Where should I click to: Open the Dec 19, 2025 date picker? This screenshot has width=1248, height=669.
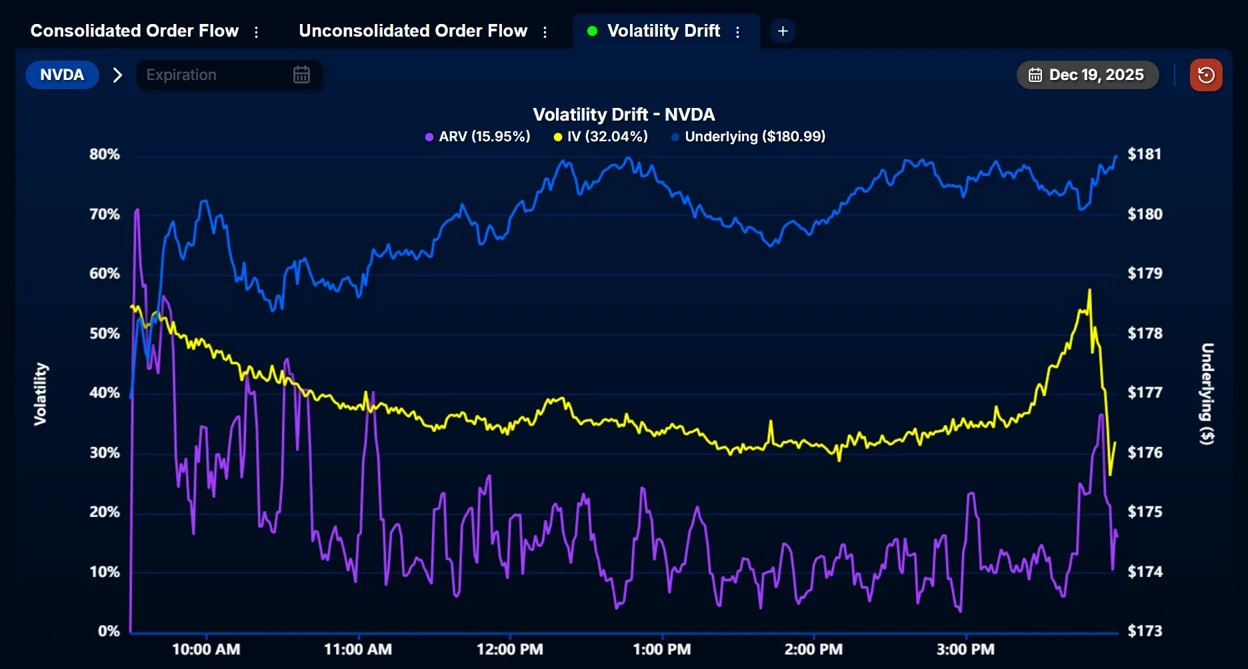click(x=1087, y=75)
